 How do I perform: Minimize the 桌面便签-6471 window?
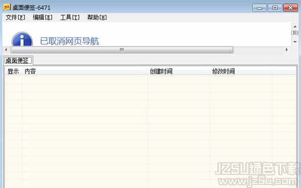(x=259, y=8)
